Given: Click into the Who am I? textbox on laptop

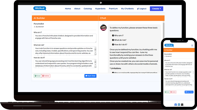Looking at the screenshot, I should click(65, 38).
